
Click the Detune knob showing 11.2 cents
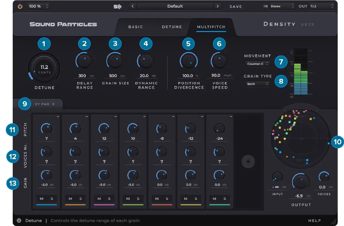tap(44, 68)
